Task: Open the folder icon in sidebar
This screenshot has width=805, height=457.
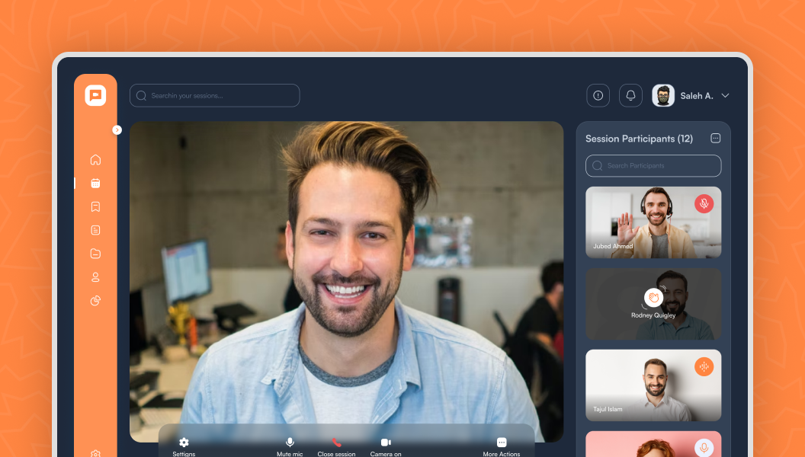Action: click(95, 254)
